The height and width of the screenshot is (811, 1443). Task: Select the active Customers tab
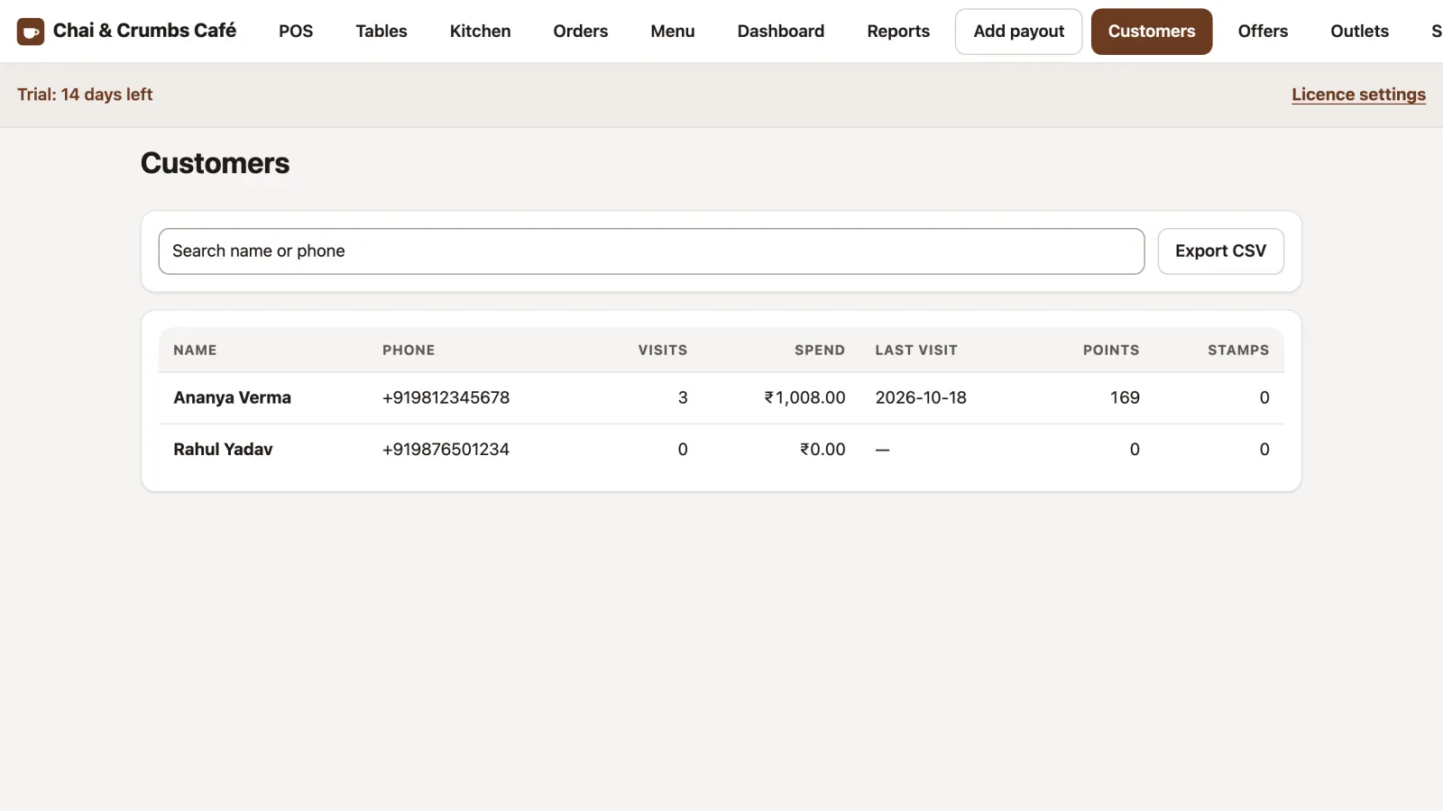click(x=1152, y=32)
